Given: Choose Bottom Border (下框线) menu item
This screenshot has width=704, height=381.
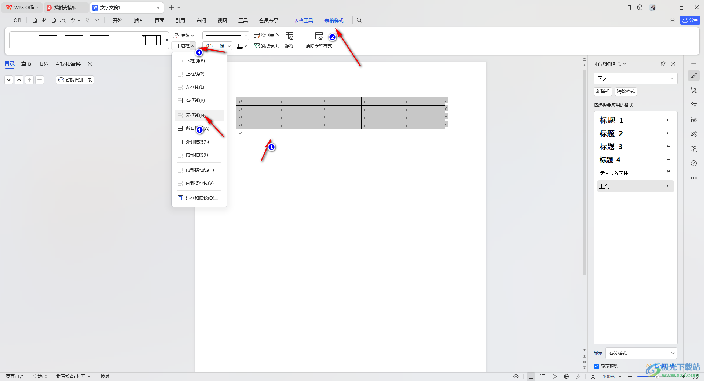Looking at the screenshot, I should pos(199,61).
